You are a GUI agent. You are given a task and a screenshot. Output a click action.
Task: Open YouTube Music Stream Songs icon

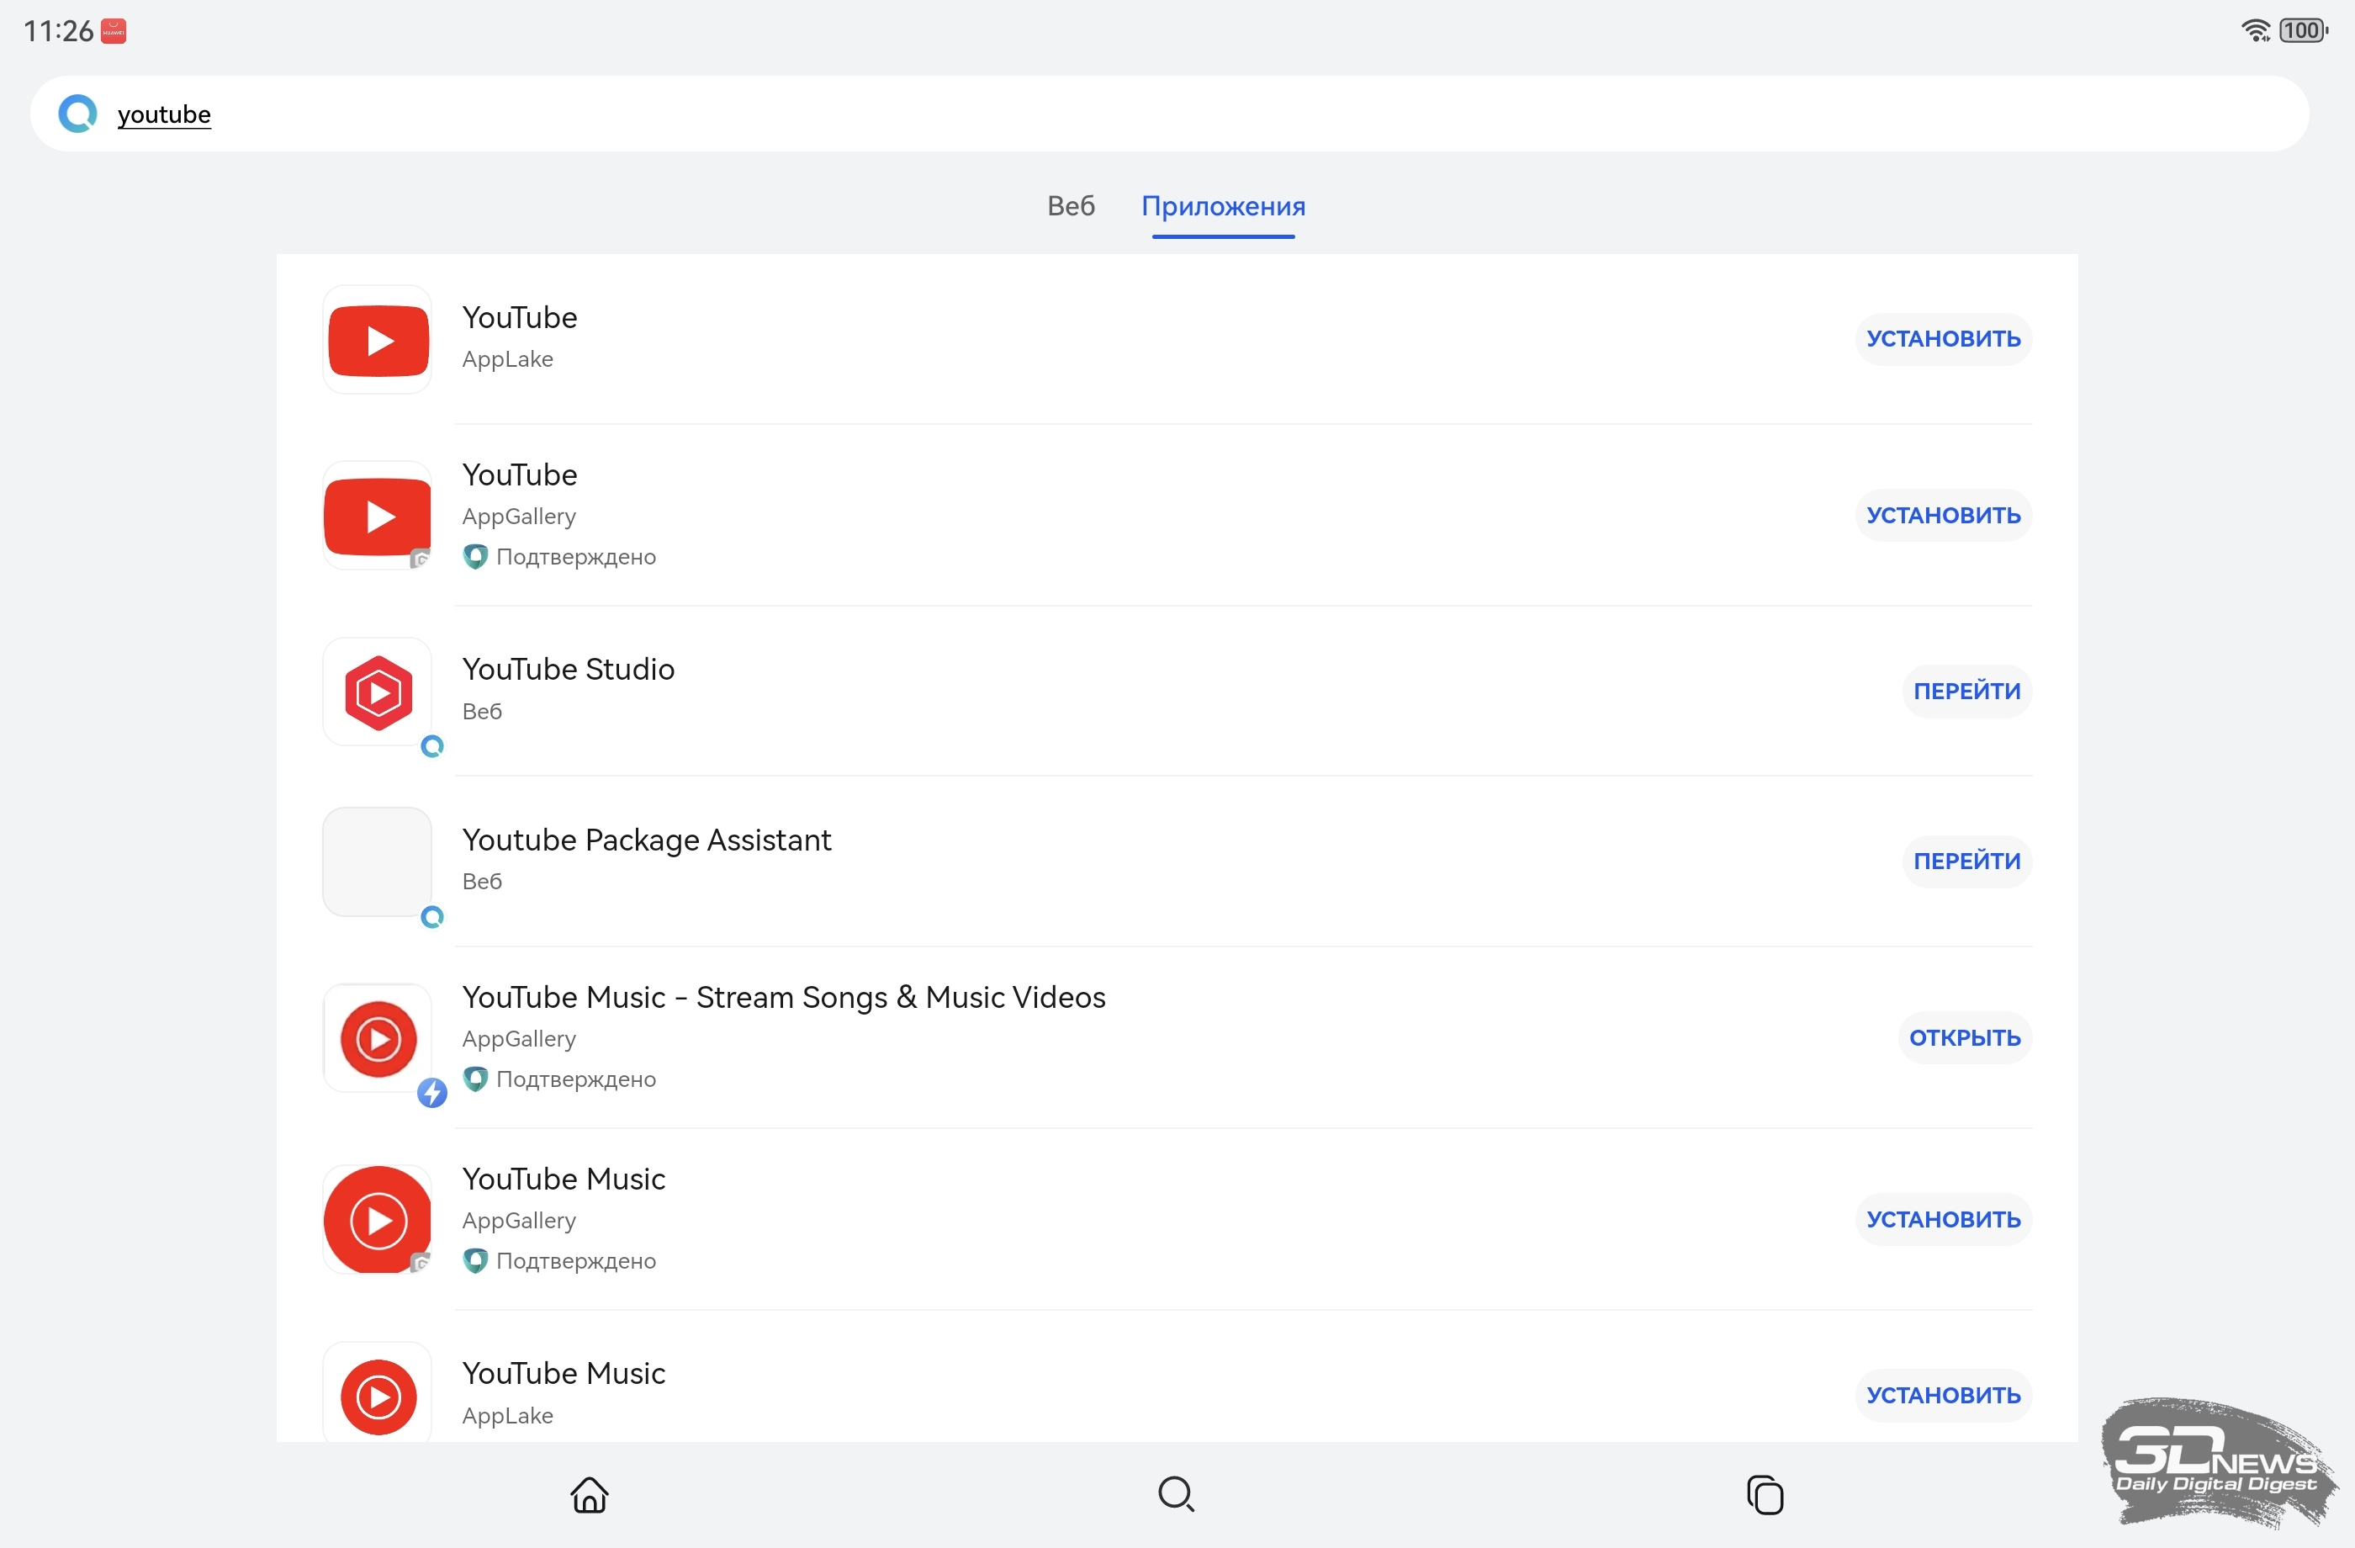point(377,1038)
